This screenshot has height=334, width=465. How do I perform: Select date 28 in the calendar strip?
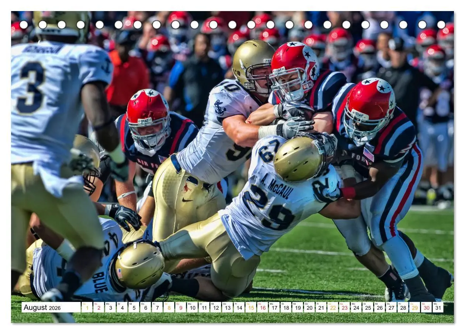click(403, 307)
